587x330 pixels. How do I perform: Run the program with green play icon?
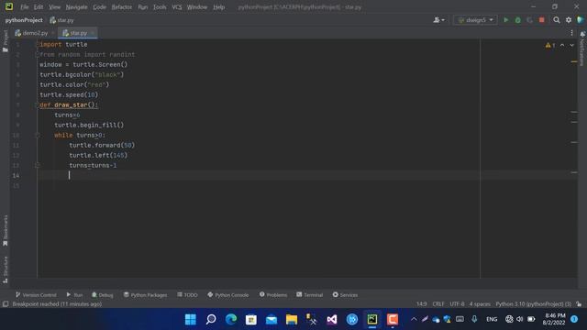click(x=505, y=20)
